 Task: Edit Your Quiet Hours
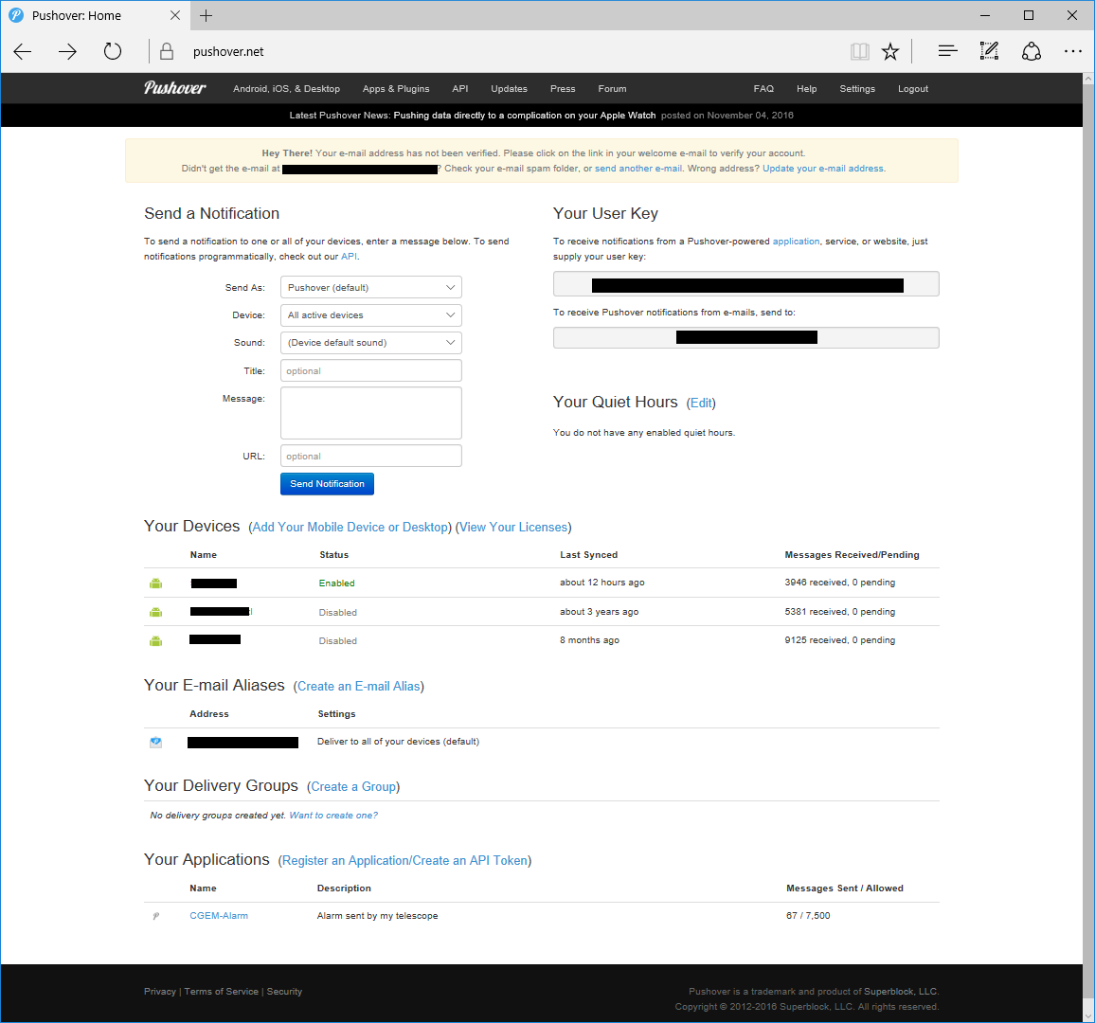point(701,403)
